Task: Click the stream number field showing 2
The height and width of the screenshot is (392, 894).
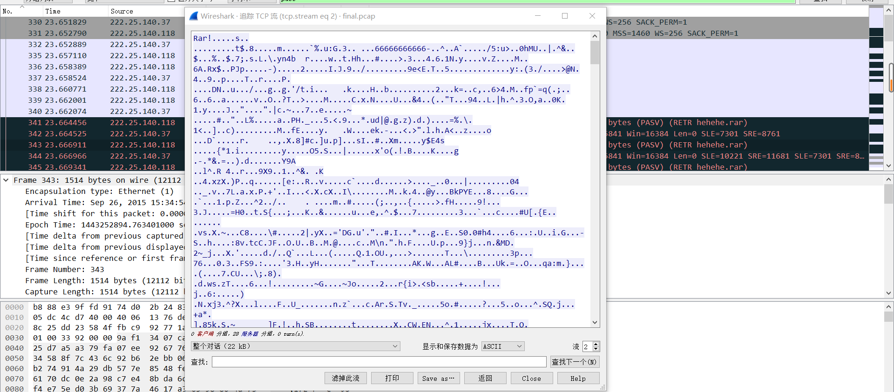Action: point(588,346)
